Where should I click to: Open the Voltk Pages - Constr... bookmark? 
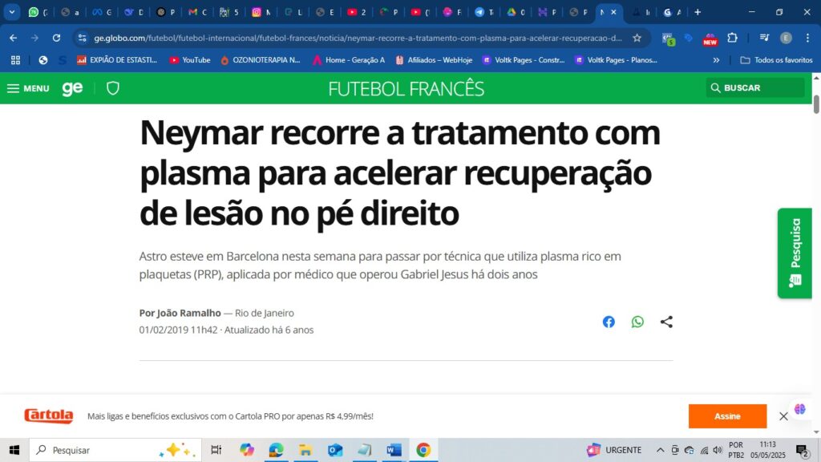click(x=524, y=60)
